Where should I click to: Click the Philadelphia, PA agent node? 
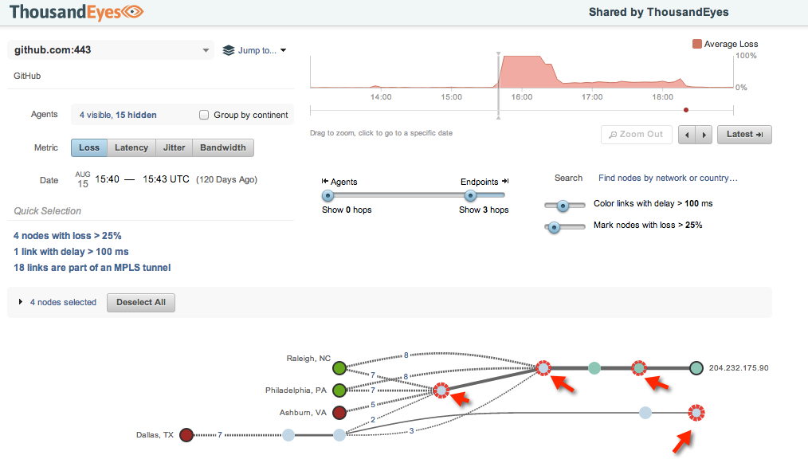(x=339, y=390)
